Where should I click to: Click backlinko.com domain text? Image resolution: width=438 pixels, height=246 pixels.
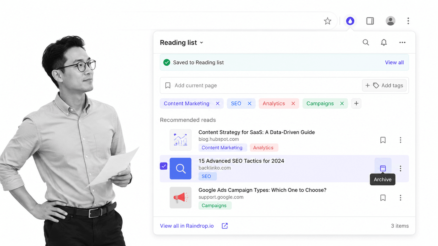click(215, 168)
